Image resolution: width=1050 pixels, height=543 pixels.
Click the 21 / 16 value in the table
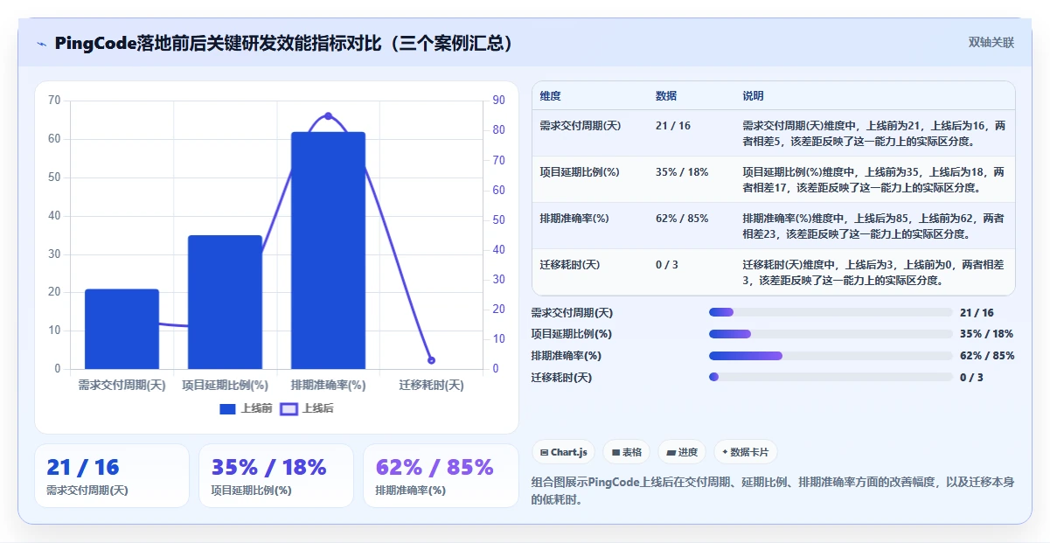[x=673, y=126]
